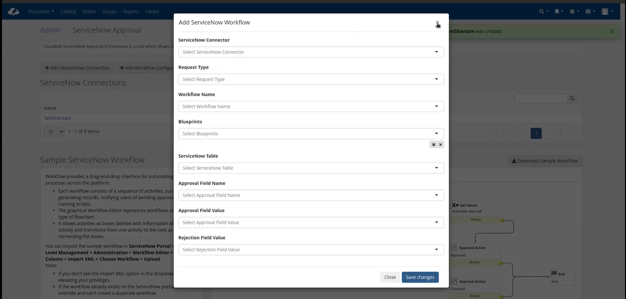Viewport: 626px width, 299px height.
Task: Click the Select Blueprints input field
Action: pyautogui.click(x=306, y=134)
